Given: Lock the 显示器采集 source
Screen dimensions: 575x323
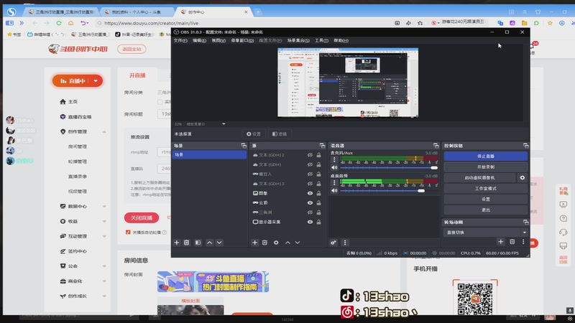Looking at the screenshot, I should pos(318,222).
